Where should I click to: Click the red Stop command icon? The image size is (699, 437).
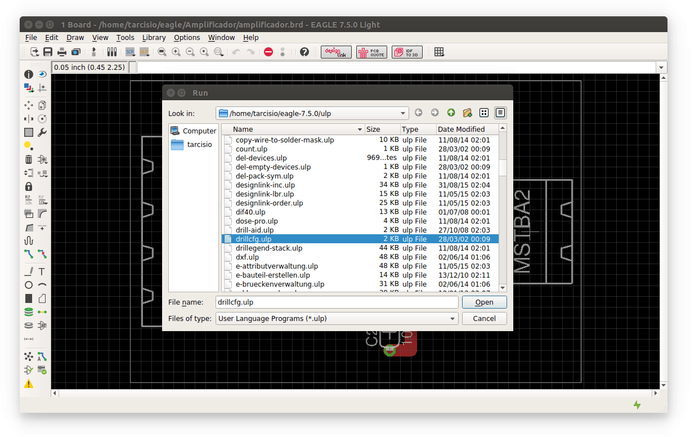click(268, 52)
